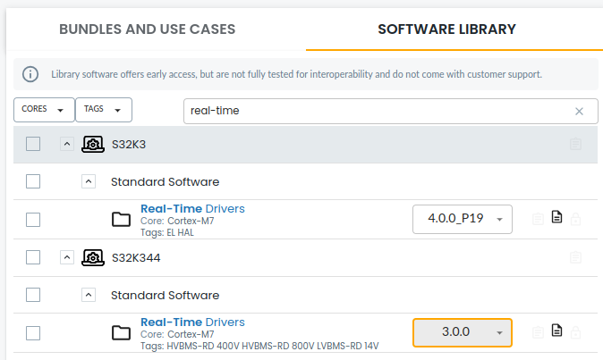Select the S32K3 Real-Time Drivers checkbox
The width and height of the screenshot is (603, 360).
[x=33, y=219]
